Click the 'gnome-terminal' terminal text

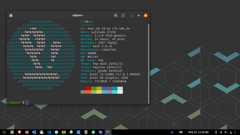pyautogui.click(x=110, y=71)
